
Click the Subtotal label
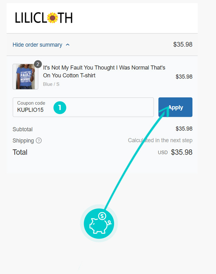(x=22, y=129)
